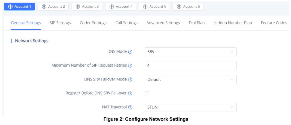Click the user icon in Account 2 button
Viewport: 291px width, 125px height.
(44, 7)
